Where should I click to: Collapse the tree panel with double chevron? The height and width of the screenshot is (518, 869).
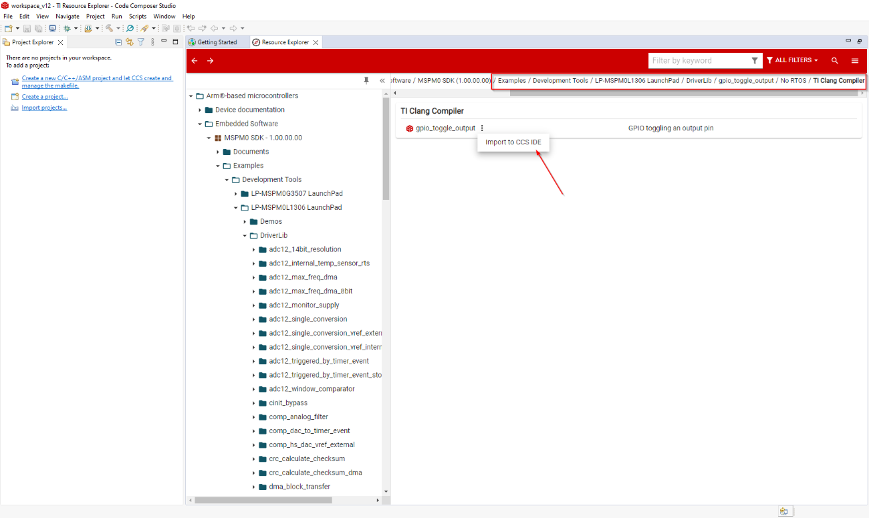[382, 80]
